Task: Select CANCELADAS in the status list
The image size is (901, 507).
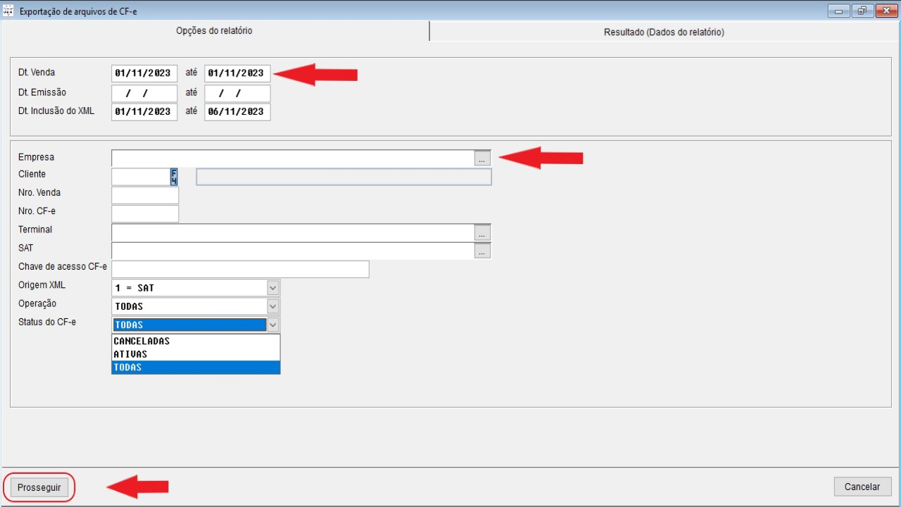Action: [x=196, y=341]
